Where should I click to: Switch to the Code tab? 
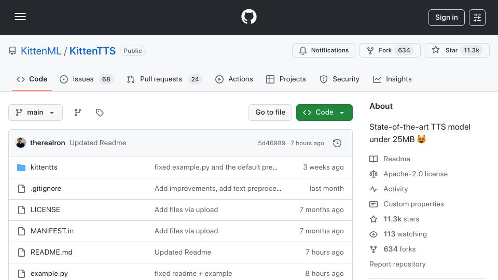tap(32, 79)
